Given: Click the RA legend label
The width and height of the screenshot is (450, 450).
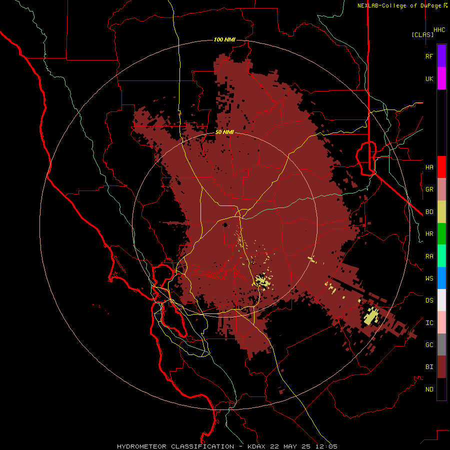Looking at the screenshot, I should coord(429,256).
